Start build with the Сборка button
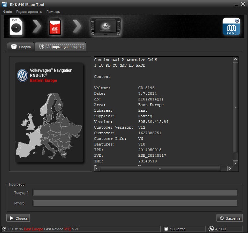The width and height of the screenshot is (248, 233). pyautogui.click(x=18, y=218)
